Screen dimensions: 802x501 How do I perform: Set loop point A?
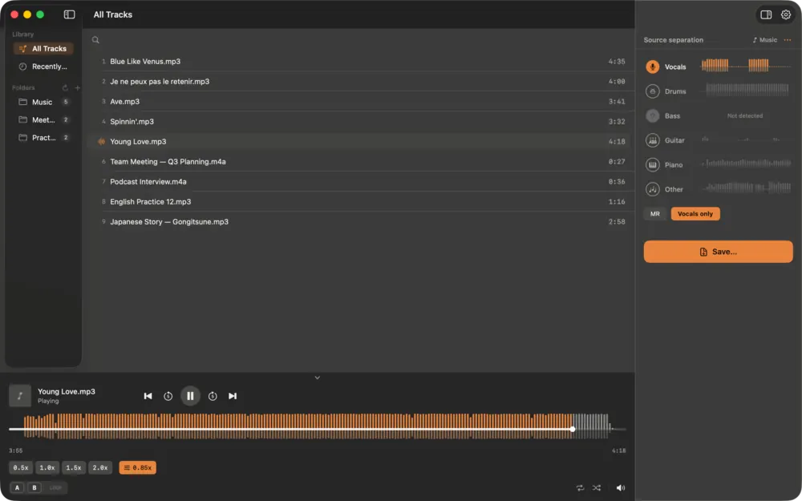(17, 487)
